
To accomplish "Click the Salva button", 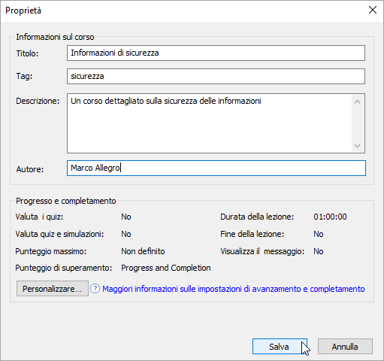I will (x=280, y=347).
